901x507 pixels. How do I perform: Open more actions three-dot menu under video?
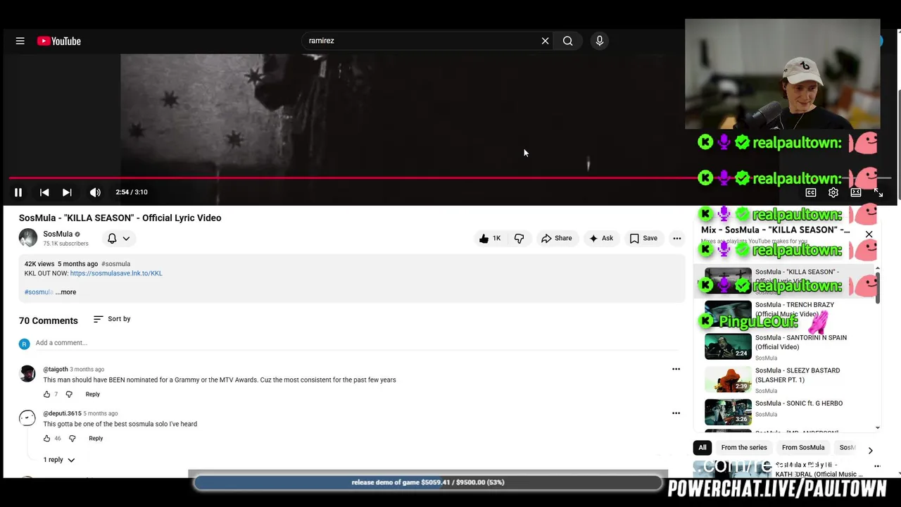(677, 239)
